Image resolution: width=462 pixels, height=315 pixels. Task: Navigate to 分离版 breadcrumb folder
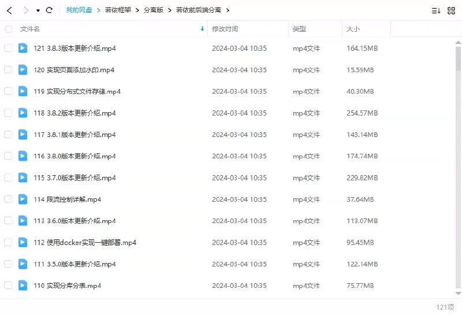click(x=154, y=10)
